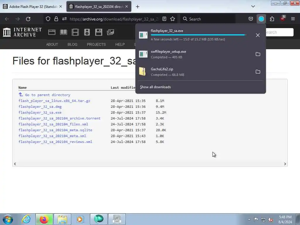Toggle the downloads panel button

tap(261, 19)
